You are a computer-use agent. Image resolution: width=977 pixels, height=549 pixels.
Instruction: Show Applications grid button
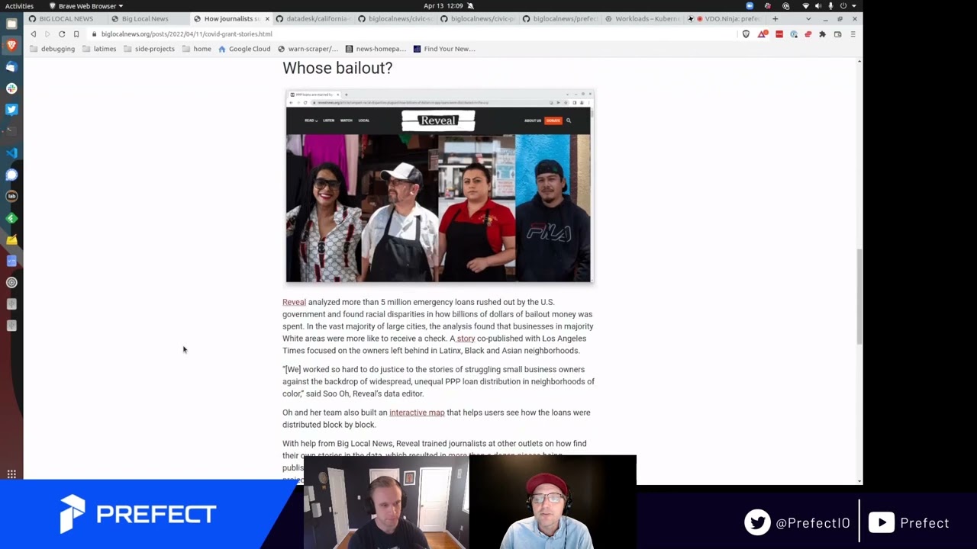11,474
